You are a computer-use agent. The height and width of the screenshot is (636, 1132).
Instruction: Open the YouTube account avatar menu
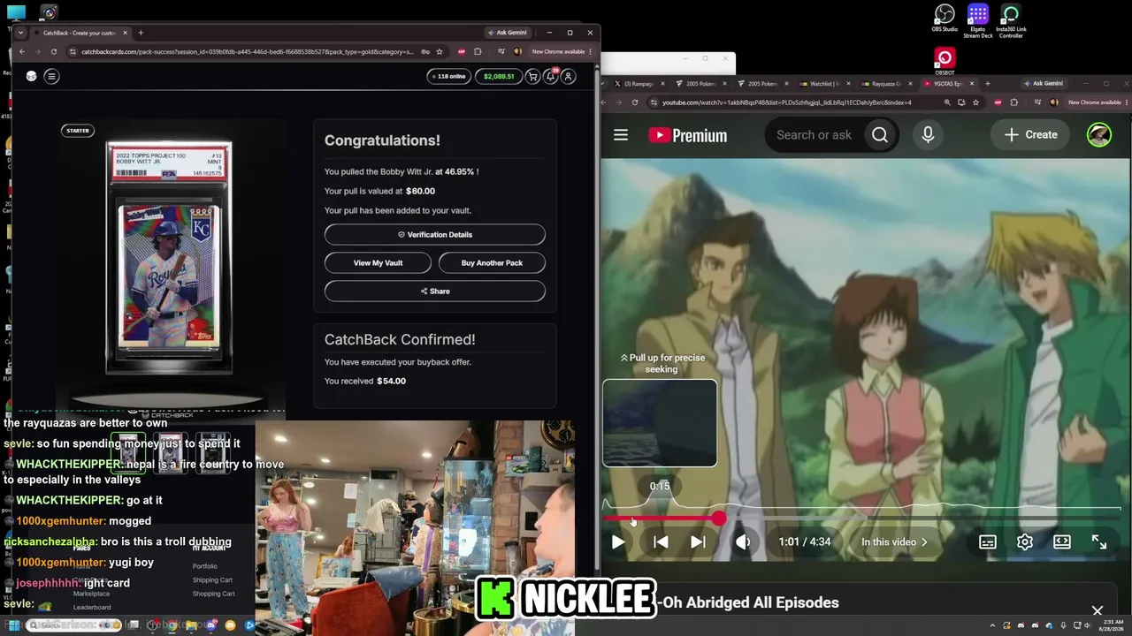pyautogui.click(x=1099, y=134)
